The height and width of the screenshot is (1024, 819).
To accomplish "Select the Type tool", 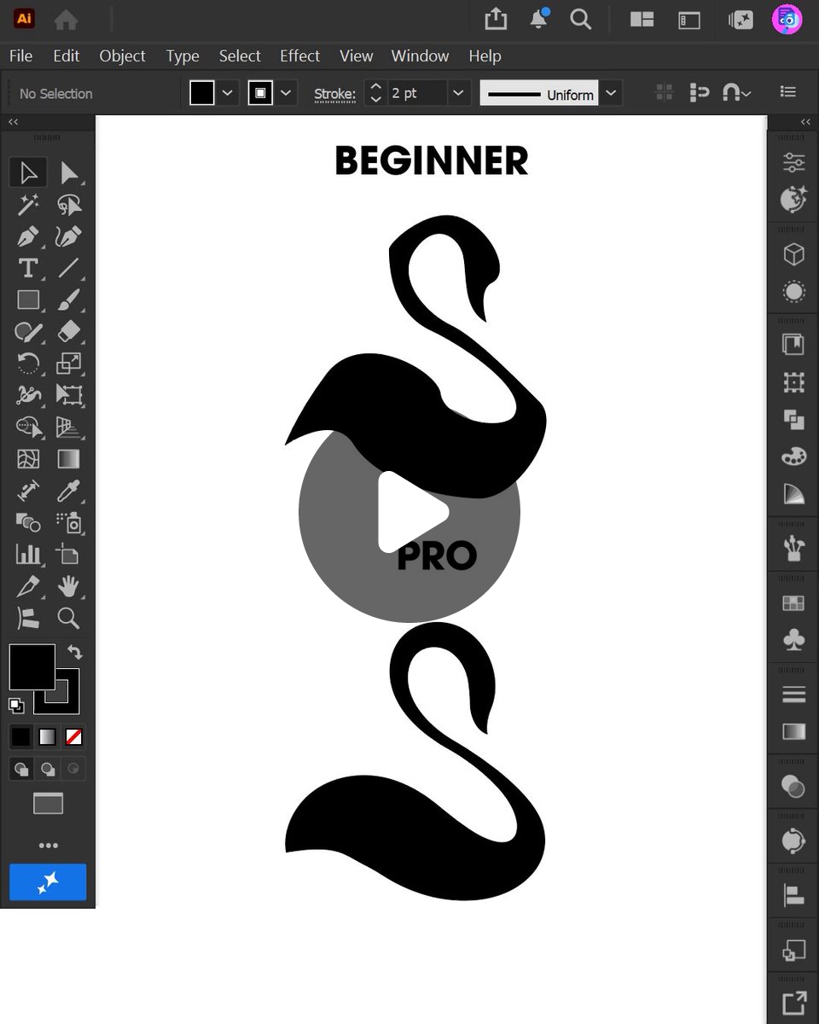I will point(28,268).
